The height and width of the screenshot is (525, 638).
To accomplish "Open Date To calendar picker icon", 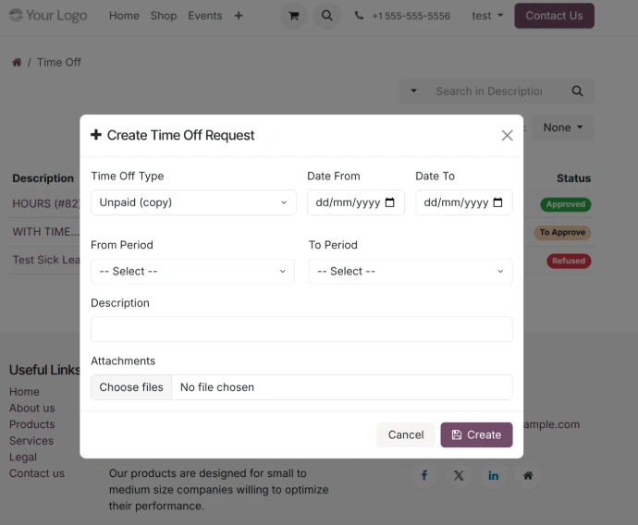I will [x=497, y=202].
